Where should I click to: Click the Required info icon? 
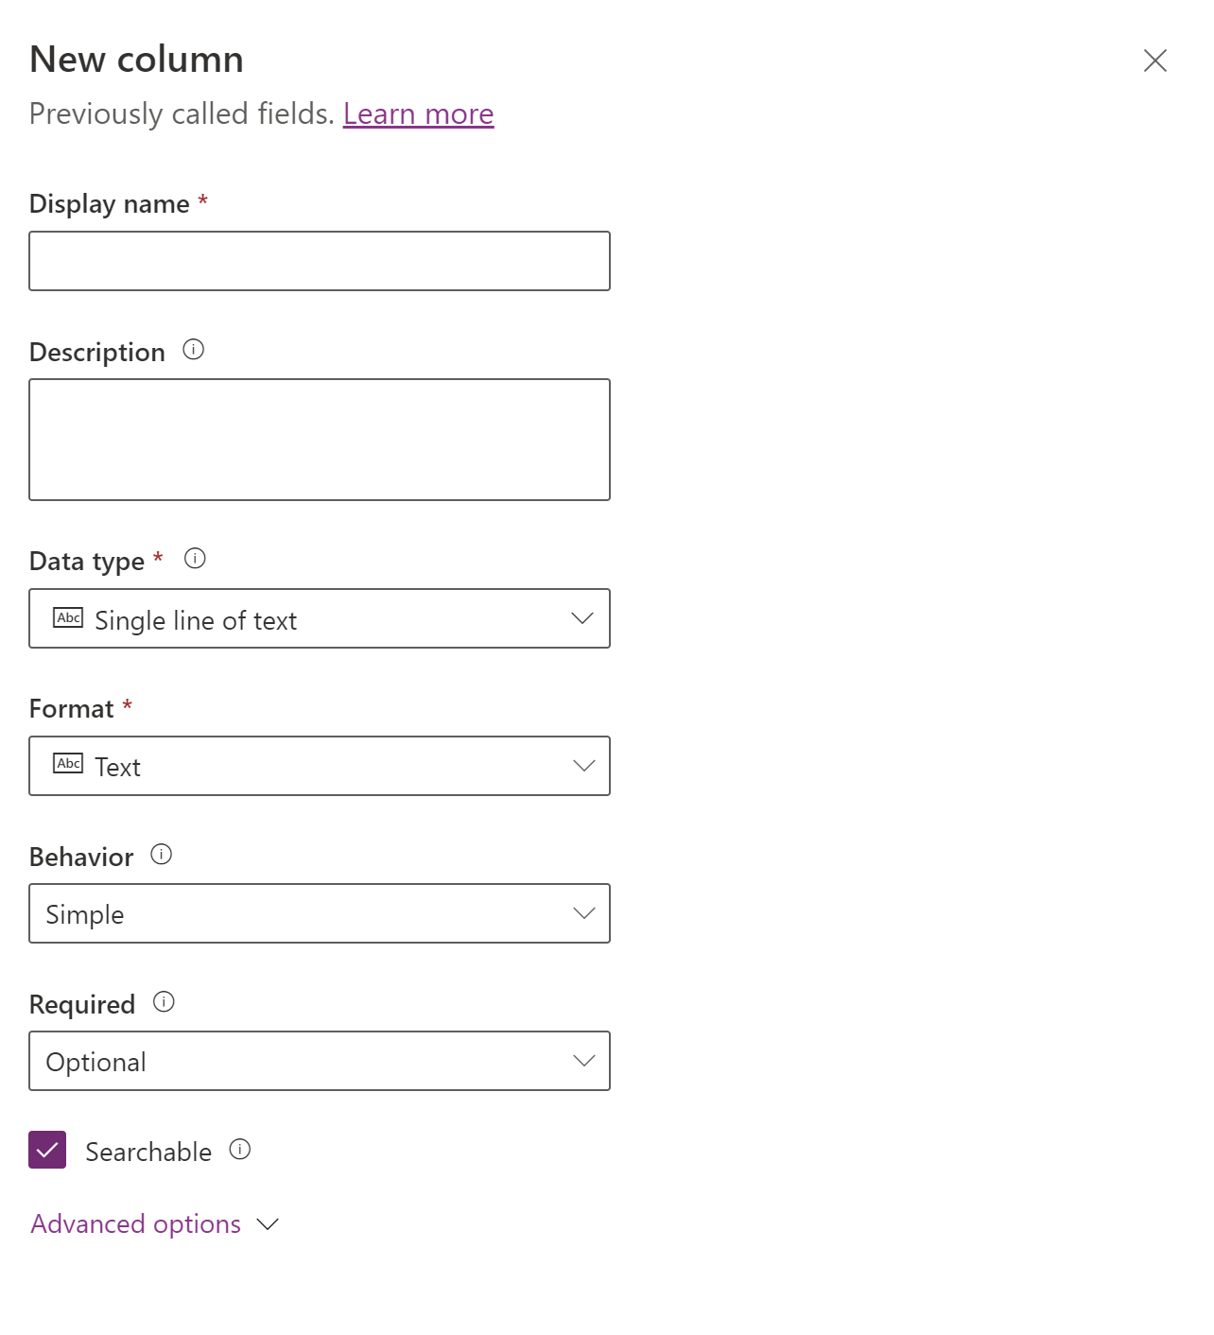click(x=164, y=1002)
